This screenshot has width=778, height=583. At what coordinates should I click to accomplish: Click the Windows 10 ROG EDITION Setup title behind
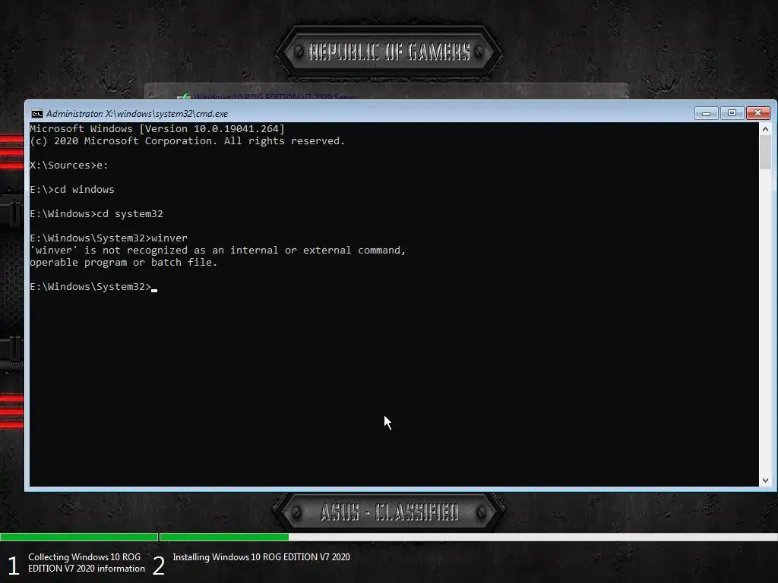coord(275,96)
